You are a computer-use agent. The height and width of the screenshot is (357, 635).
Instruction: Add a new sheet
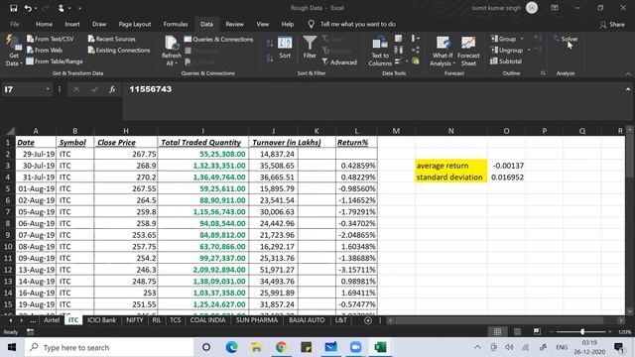pyautogui.click(x=368, y=320)
